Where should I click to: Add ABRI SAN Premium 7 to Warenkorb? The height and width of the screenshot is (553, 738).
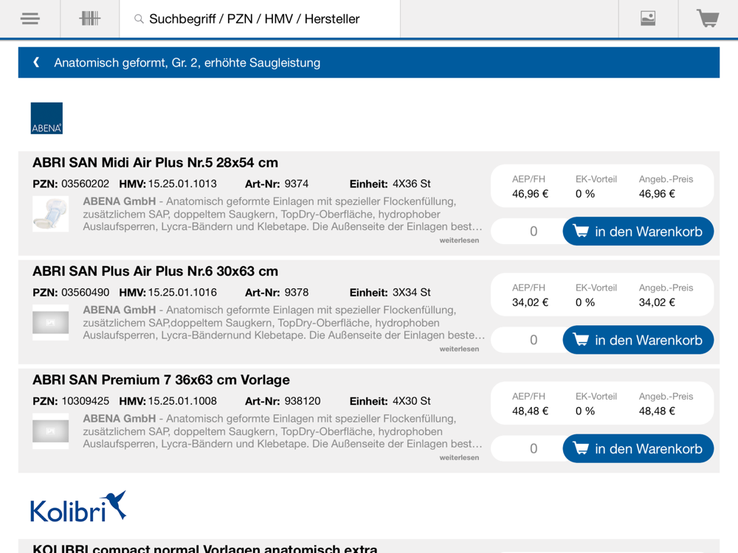(x=638, y=448)
